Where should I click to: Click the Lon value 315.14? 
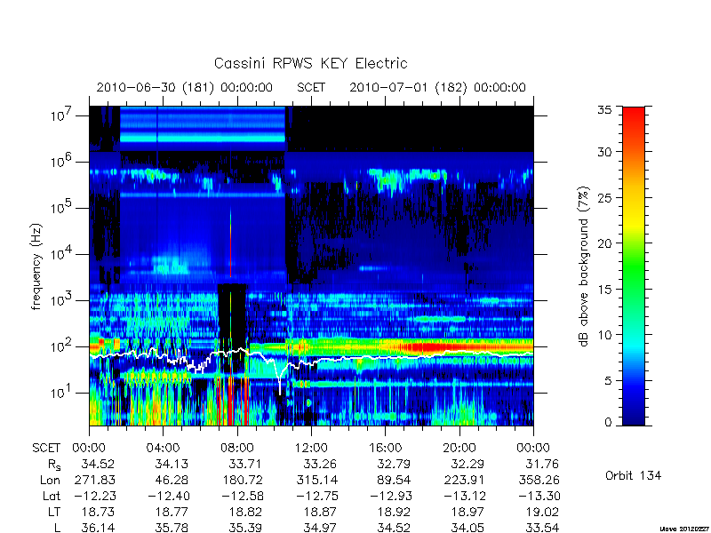pos(316,480)
